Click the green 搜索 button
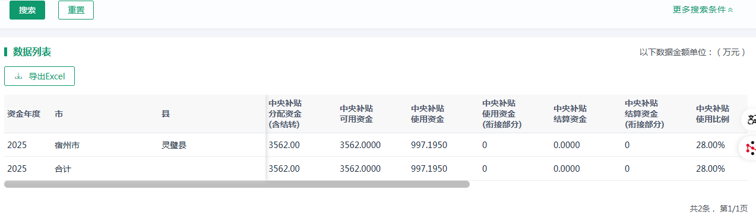The image size is (756, 215). point(27,10)
